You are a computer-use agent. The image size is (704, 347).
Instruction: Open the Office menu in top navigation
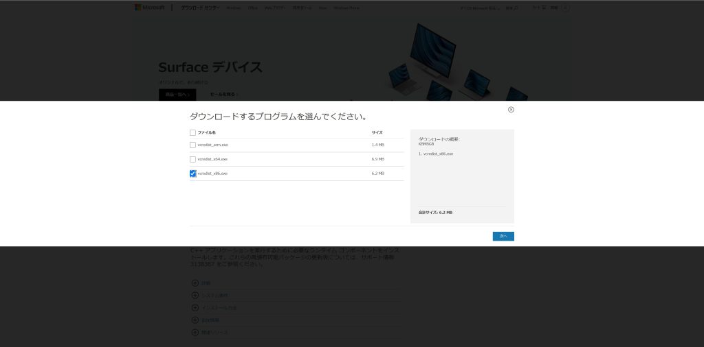tap(252, 8)
